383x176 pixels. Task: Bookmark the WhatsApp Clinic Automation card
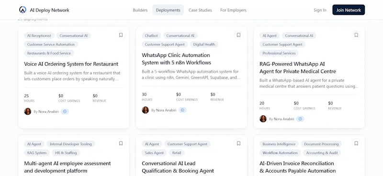[238, 35]
